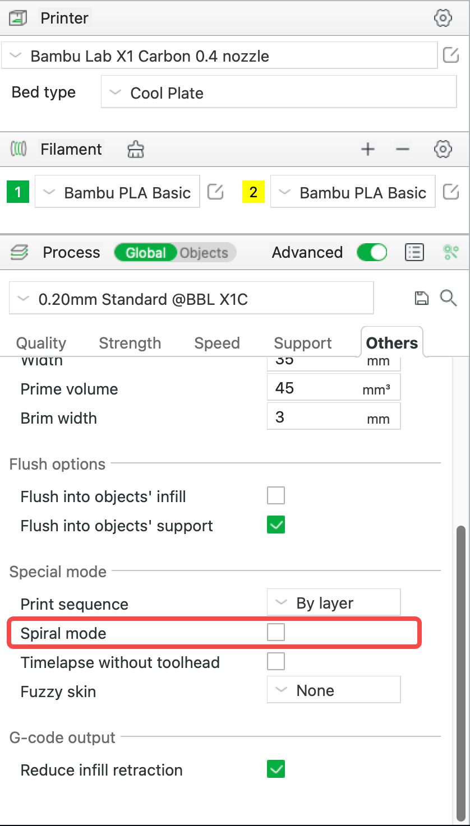
Task: Click the prime tower brush icon beside Filament
Action: [x=135, y=149]
